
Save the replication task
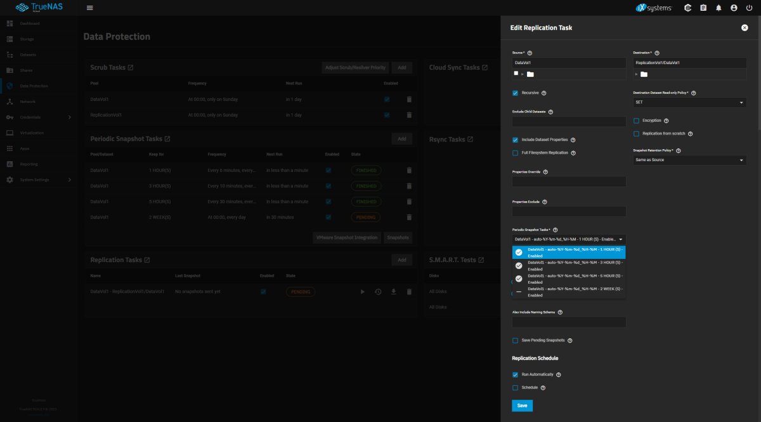coord(522,406)
